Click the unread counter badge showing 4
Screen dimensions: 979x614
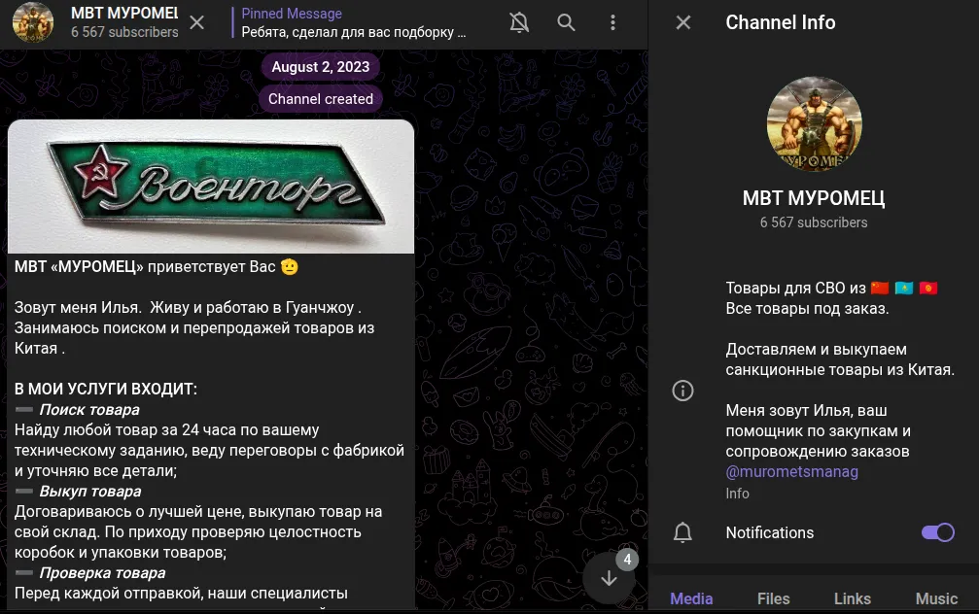(x=627, y=559)
